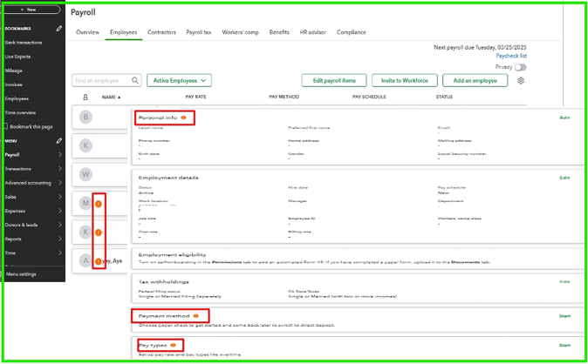Image resolution: width=588 pixels, height=364 pixels.
Task: Click the PAY METHOD column header
Action: point(284,97)
